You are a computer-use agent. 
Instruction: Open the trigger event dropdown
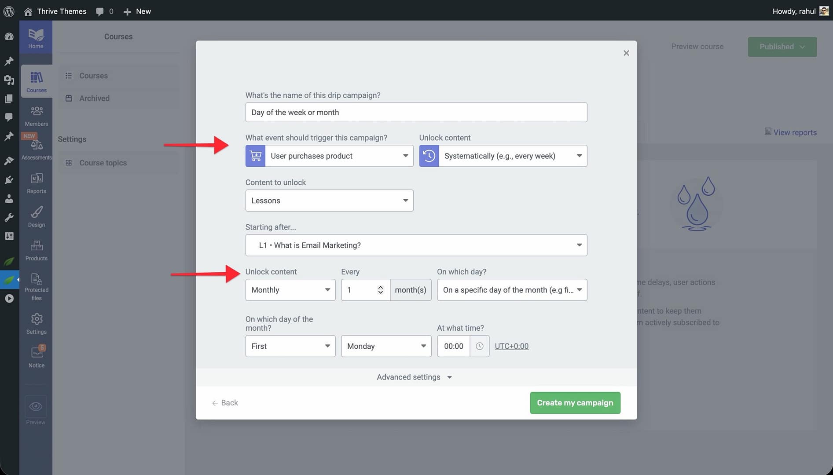[338, 156]
